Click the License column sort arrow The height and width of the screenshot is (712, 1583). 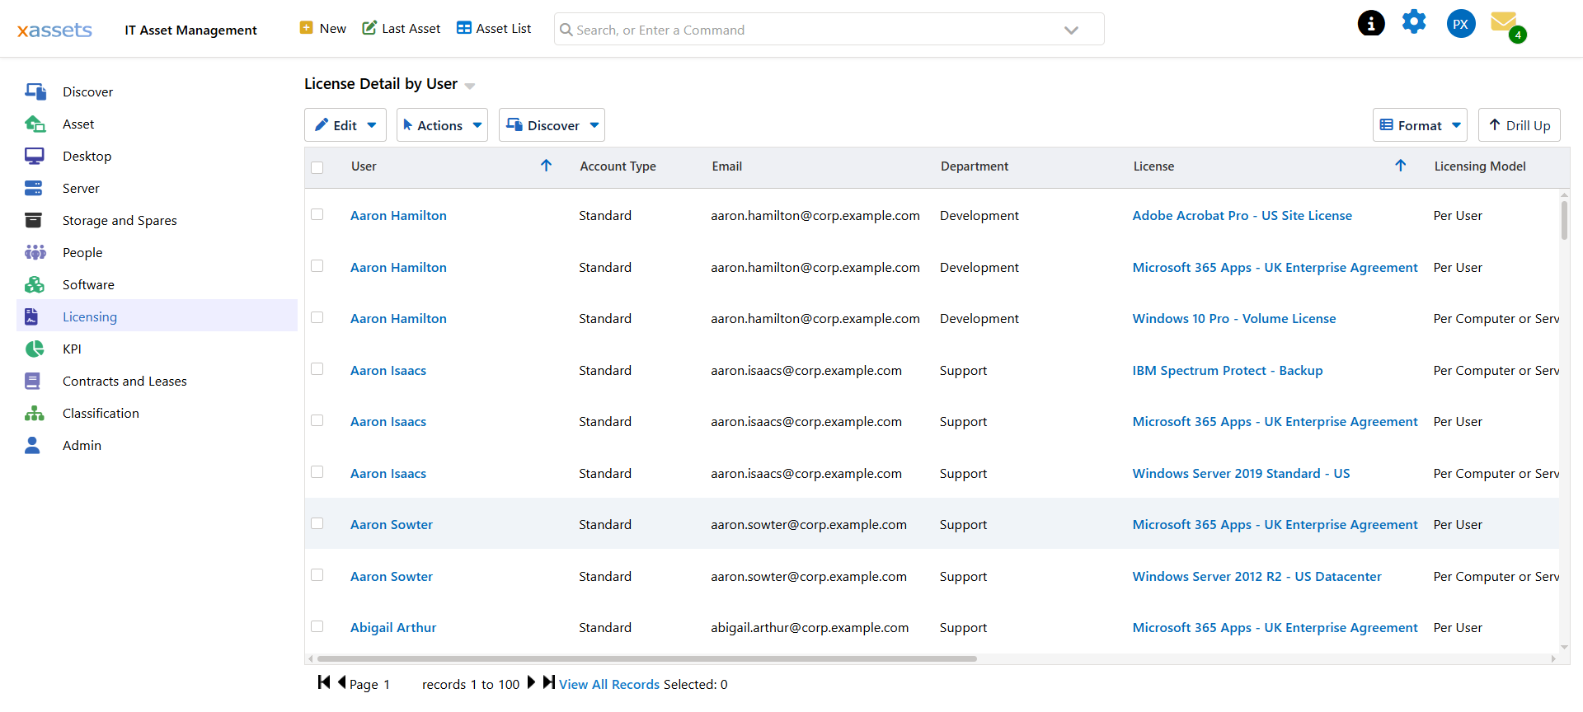tap(1400, 166)
